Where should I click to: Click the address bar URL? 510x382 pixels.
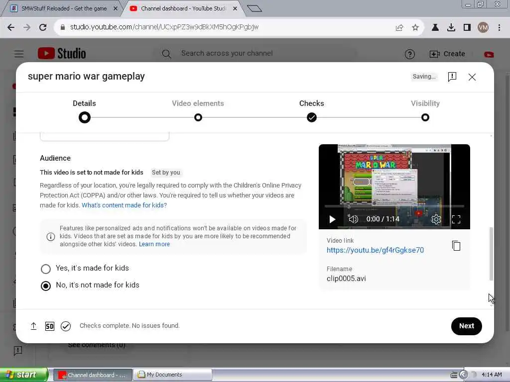click(164, 27)
